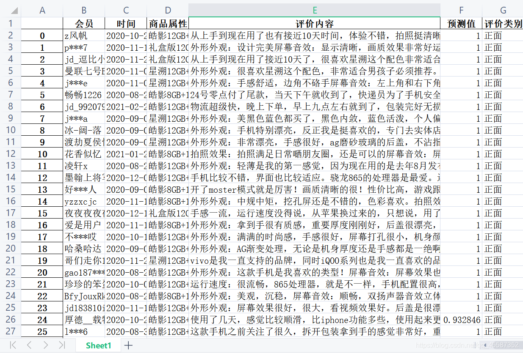Click prediction value 1 in yzzxcjc row
The height and width of the screenshot is (353, 523).
coord(462,201)
